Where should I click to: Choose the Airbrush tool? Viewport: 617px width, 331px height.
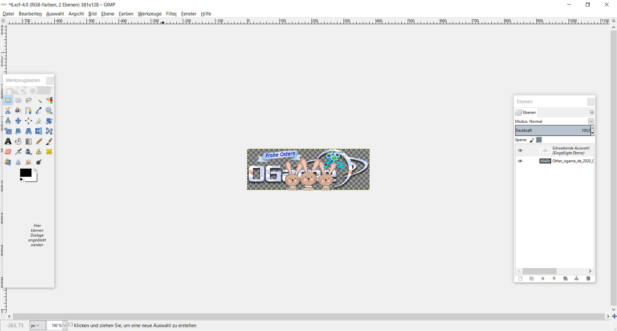click(x=18, y=152)
